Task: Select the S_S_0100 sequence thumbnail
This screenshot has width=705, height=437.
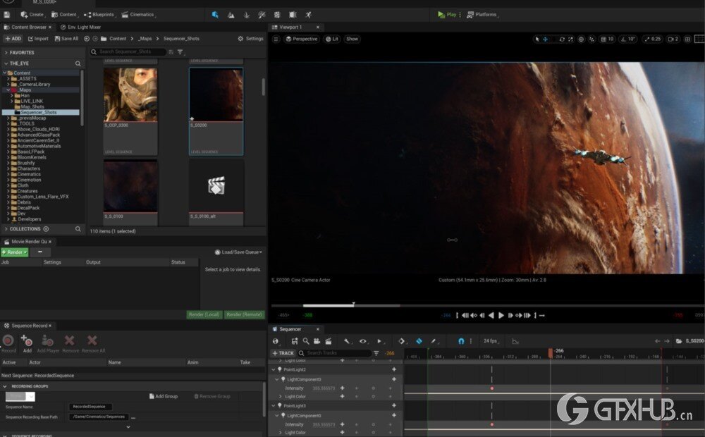Action: point(130,185)
